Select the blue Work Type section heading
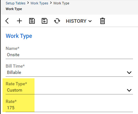The width and height of the screenshot is (138, 114). coord(19,36)
